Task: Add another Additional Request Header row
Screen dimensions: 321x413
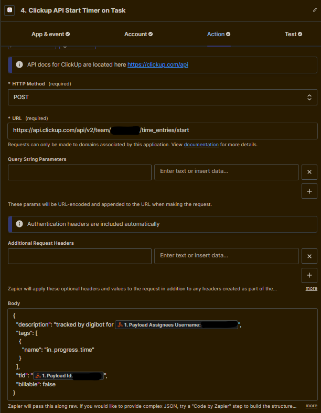Action: point(309,275)
